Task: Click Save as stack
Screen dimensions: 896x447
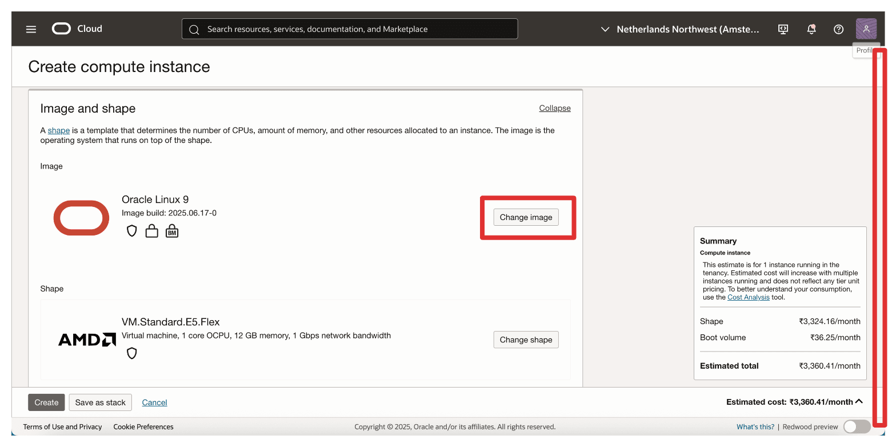Action: pos(101,402)
